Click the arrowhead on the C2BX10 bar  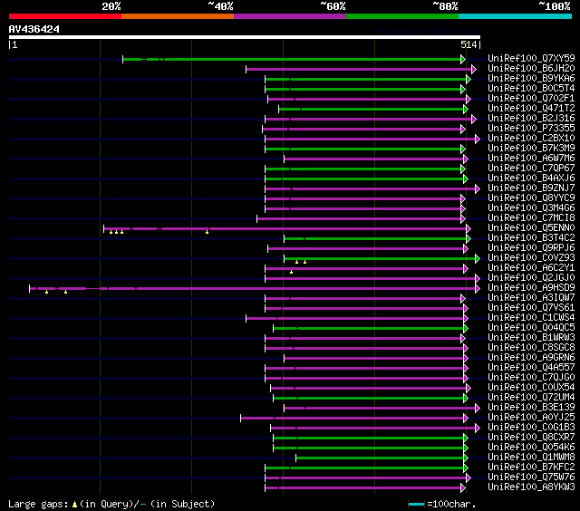click(477, 139)
